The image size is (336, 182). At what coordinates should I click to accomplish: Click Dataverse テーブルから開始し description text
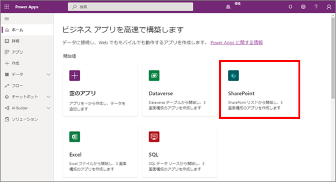point(177,105)
